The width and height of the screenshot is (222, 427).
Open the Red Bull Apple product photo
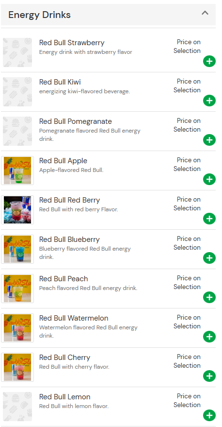(17, 171)
